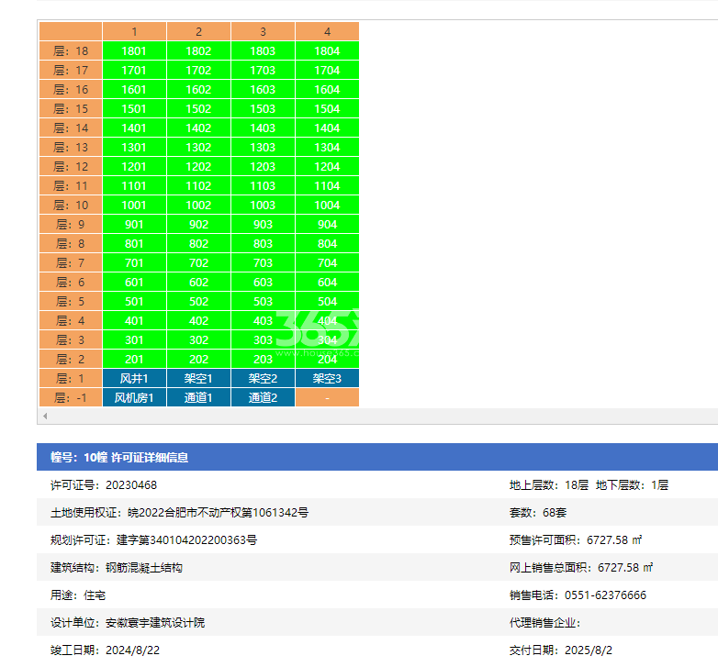Select the 架空2 cell
This screenshot has width=718, height=667.
[263, 378]
